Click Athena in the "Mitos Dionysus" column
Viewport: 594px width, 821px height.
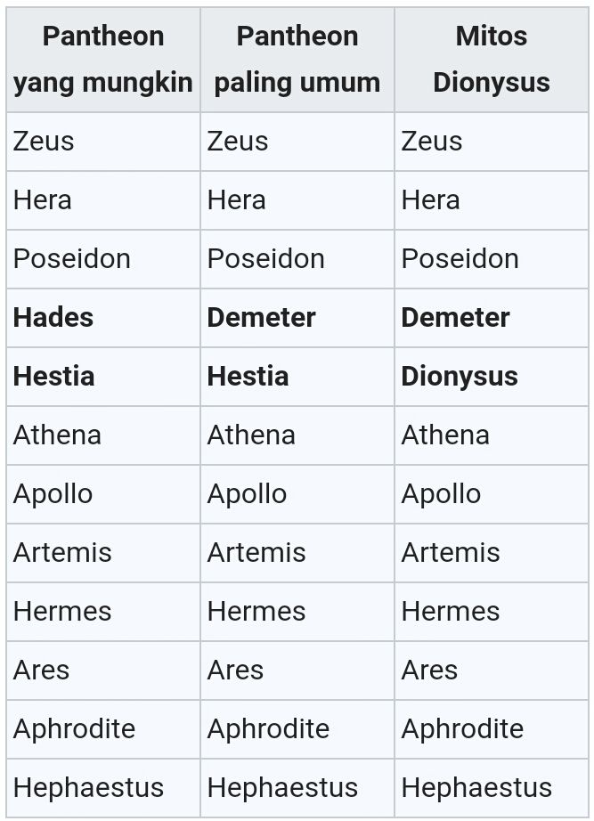[445, 435]
